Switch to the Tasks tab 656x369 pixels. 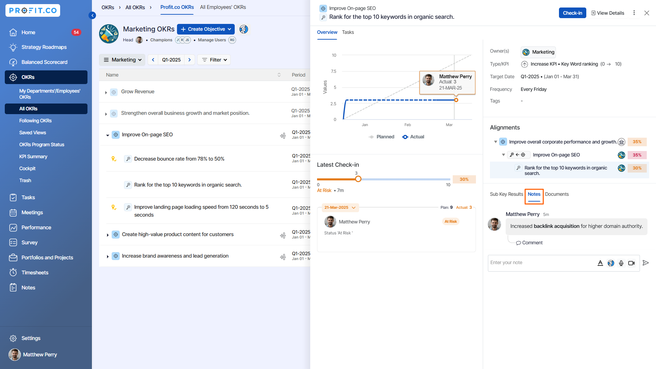click(348, 32)
